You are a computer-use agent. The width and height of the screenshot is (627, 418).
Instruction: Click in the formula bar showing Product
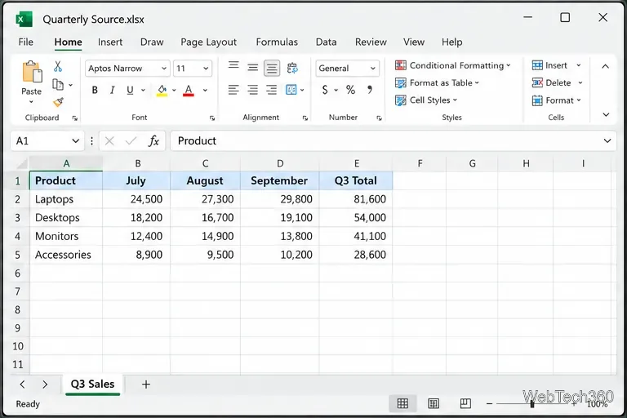pos(393,140)
